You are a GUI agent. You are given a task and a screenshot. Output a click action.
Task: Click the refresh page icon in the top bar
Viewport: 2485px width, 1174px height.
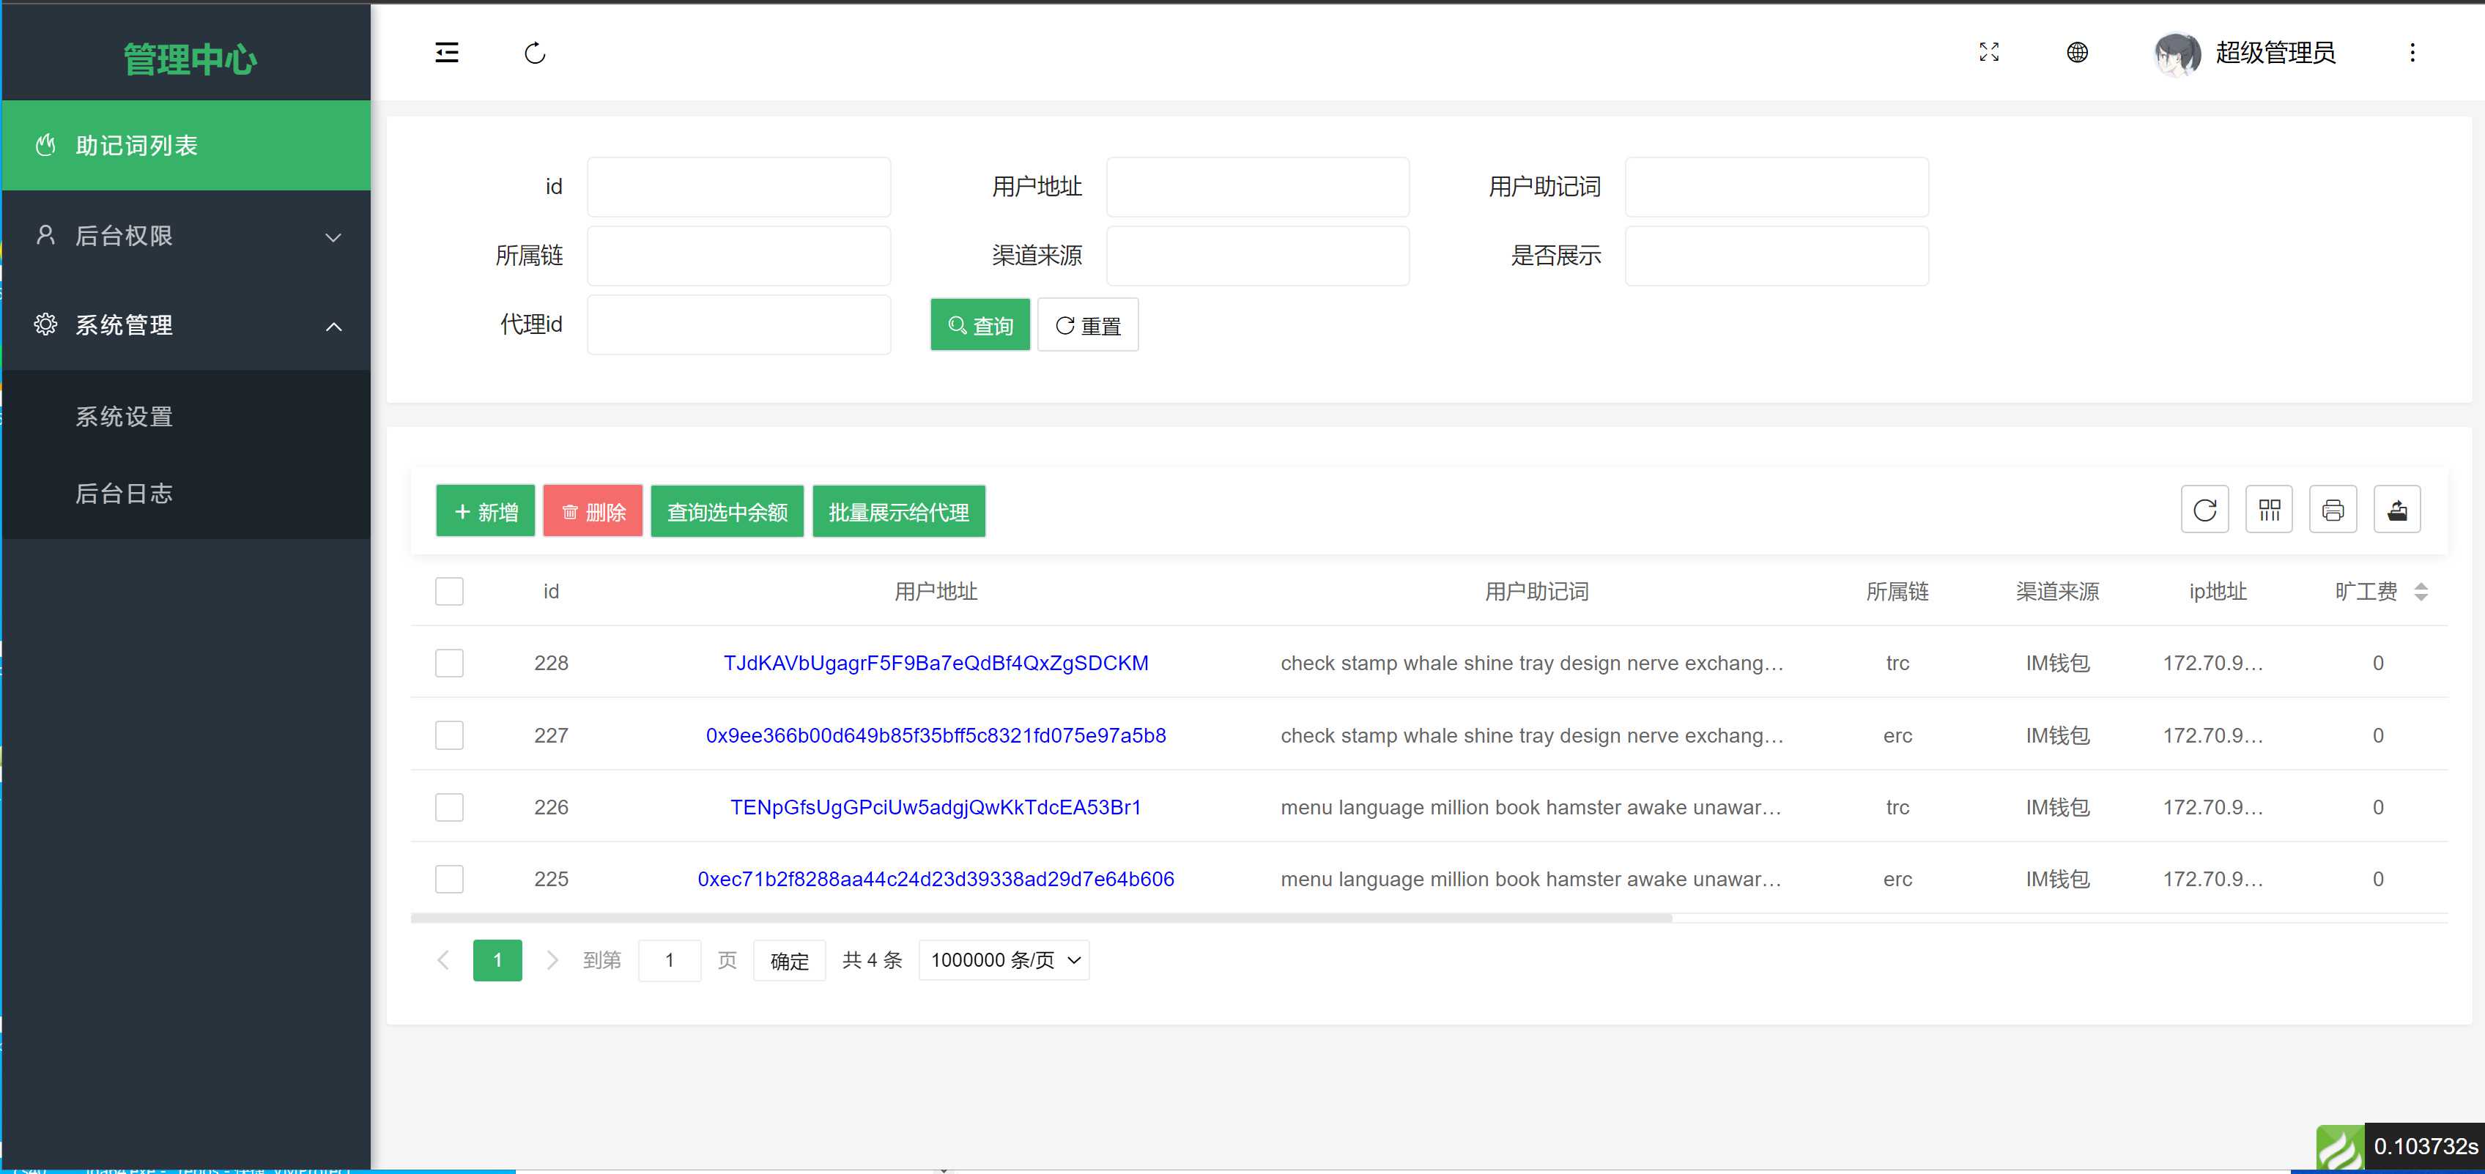point(534,53)
